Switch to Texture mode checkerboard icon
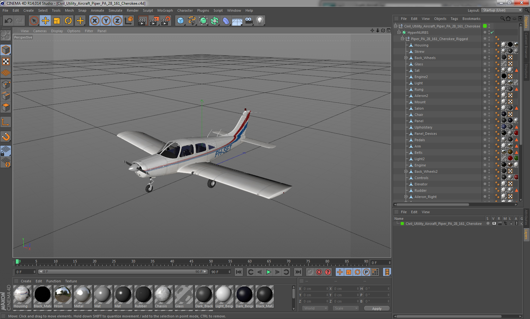This screenshot has width=530, height=319. click(6, 62)
